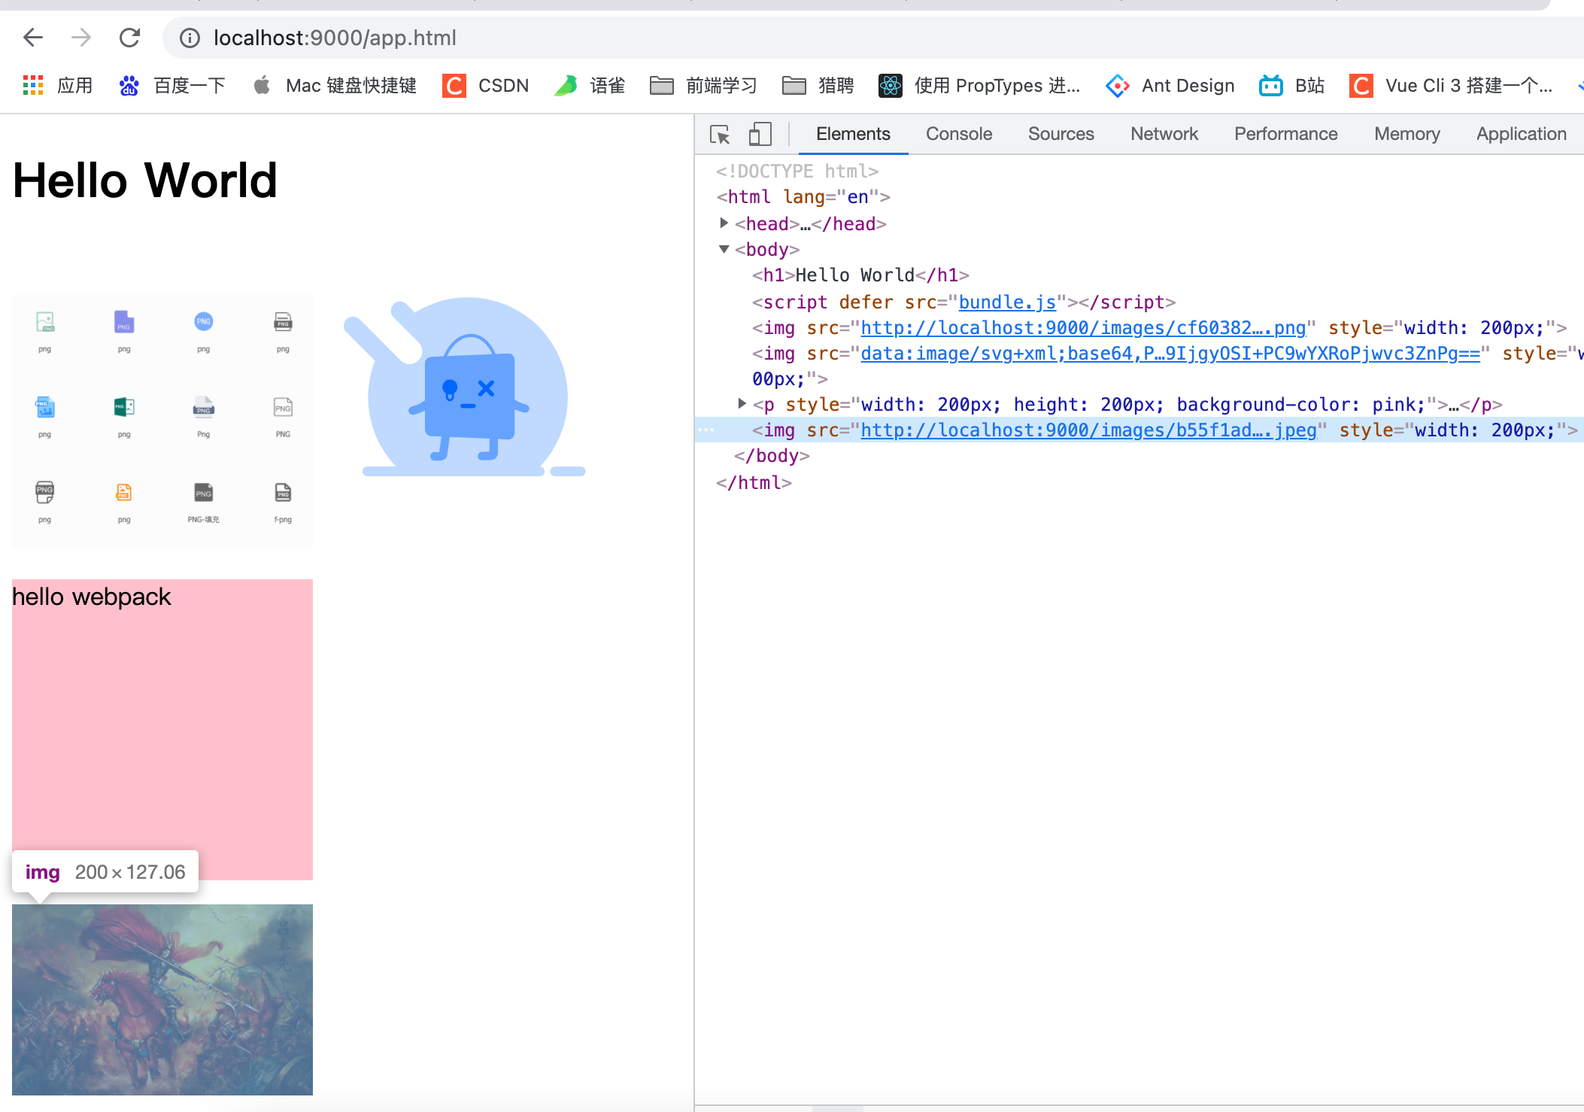
Task: Expand the head element node
Action: tap(724, 223)
